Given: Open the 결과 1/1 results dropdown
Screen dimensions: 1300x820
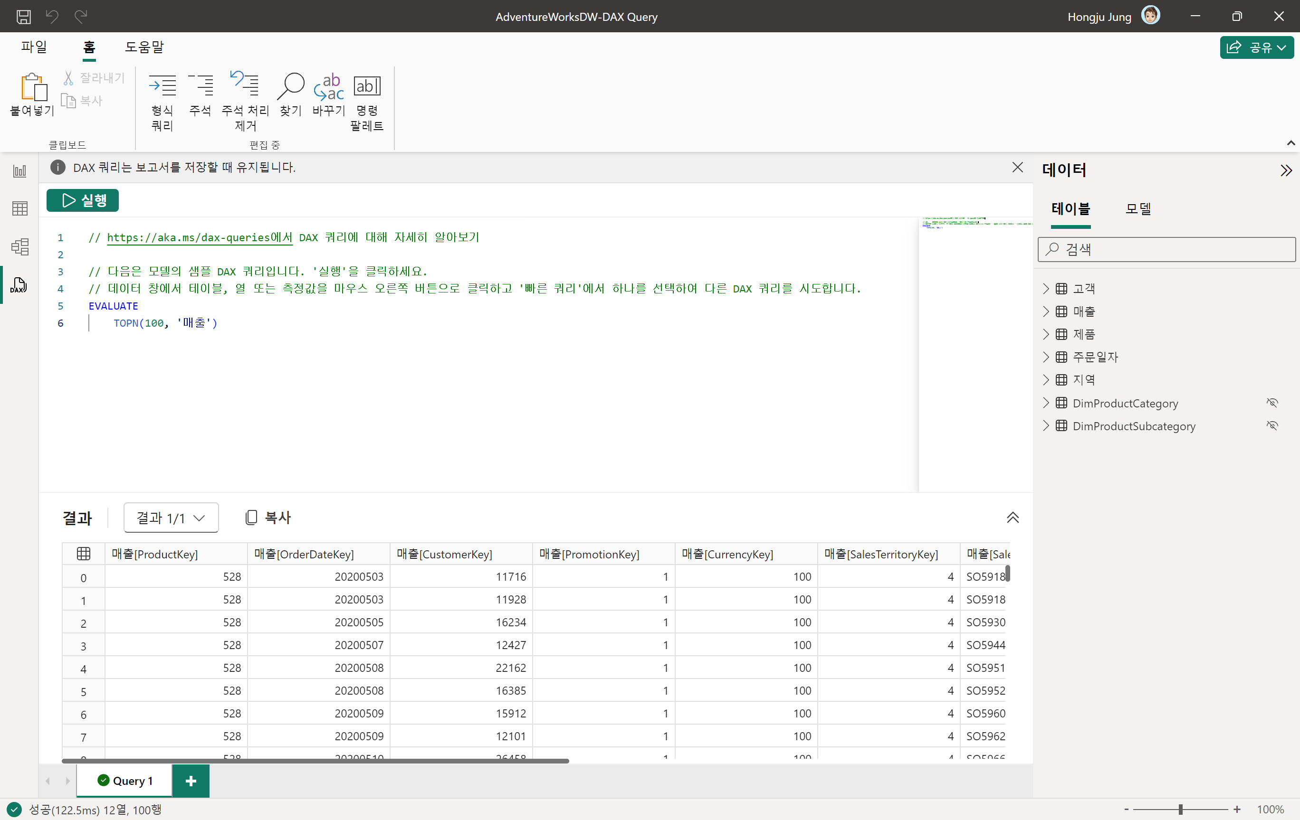Looking at the screenshot, I should coord(171,518).
